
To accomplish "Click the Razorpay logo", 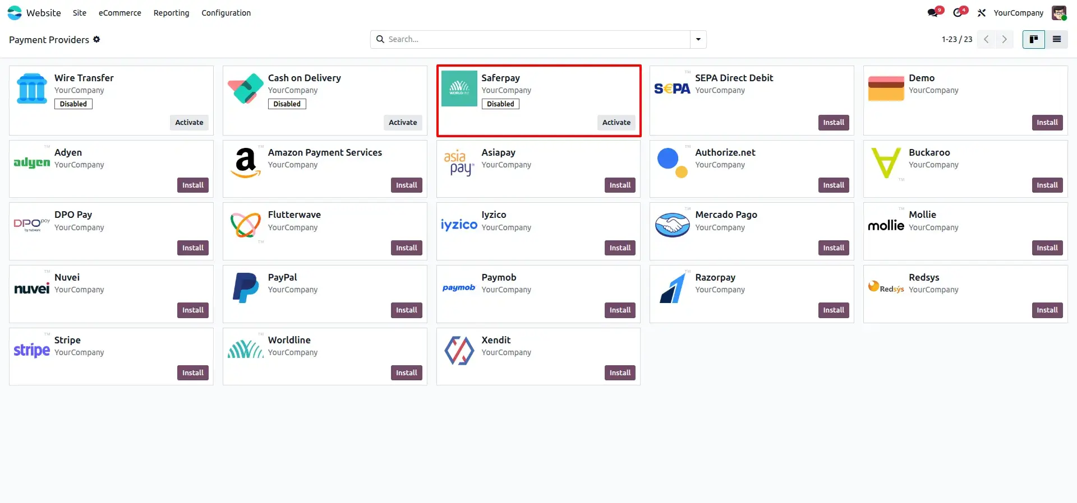I will pyautogui.click(x=673, y=287).
